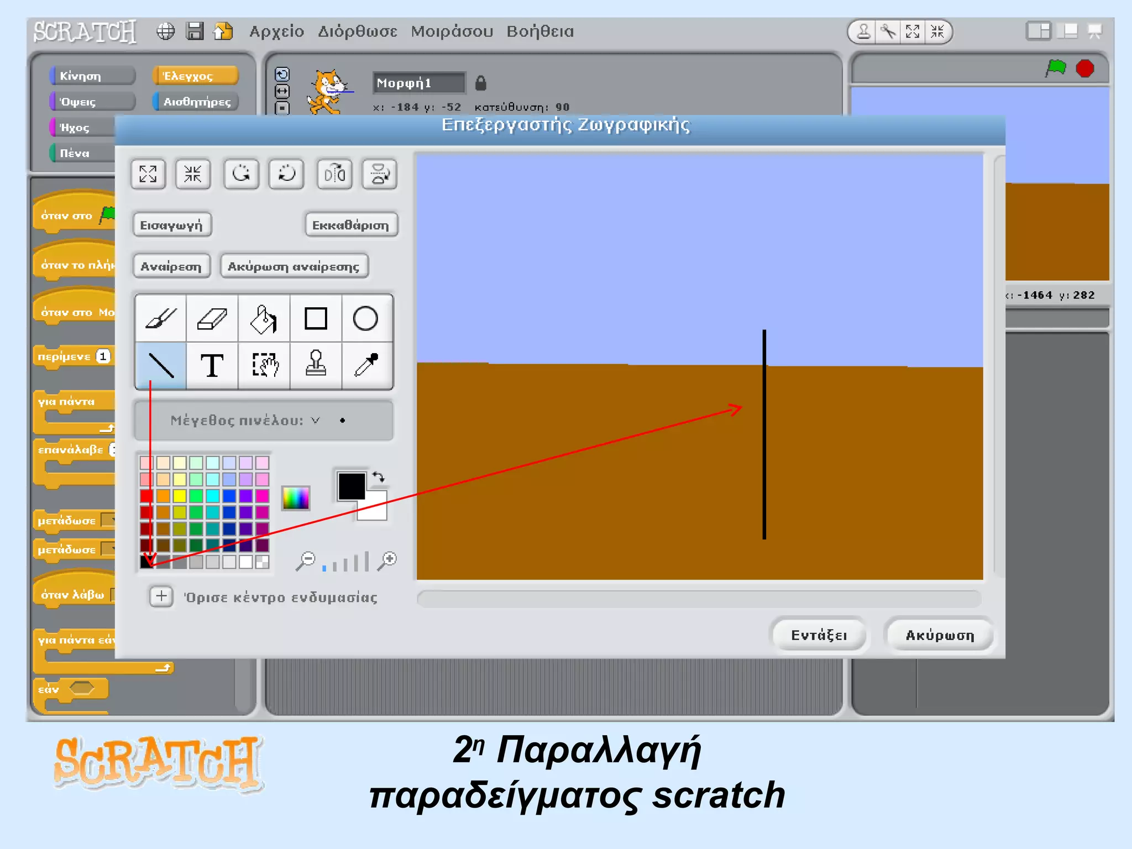Click the plus icon for costume center
Image resolution: width=1132 pixels, height=849 pixels.
coord(161,596)
